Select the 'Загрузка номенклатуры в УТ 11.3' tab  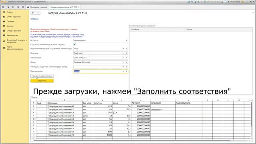click(x=64, y=7)
